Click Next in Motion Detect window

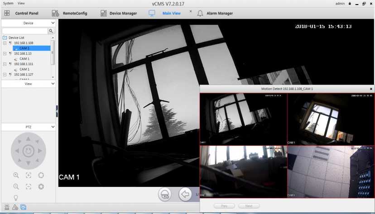tap(249, 206)
